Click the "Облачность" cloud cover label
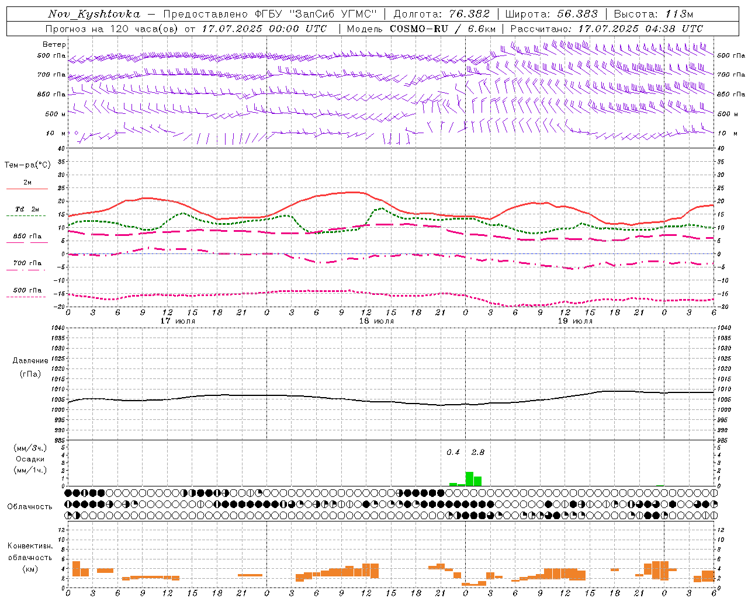Viewport: 748px width, 598px height. (30, 506)
